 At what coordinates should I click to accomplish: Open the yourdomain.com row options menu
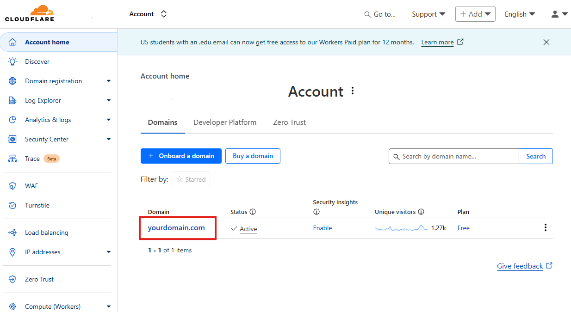pyautogui.click(x=546, y=227)
